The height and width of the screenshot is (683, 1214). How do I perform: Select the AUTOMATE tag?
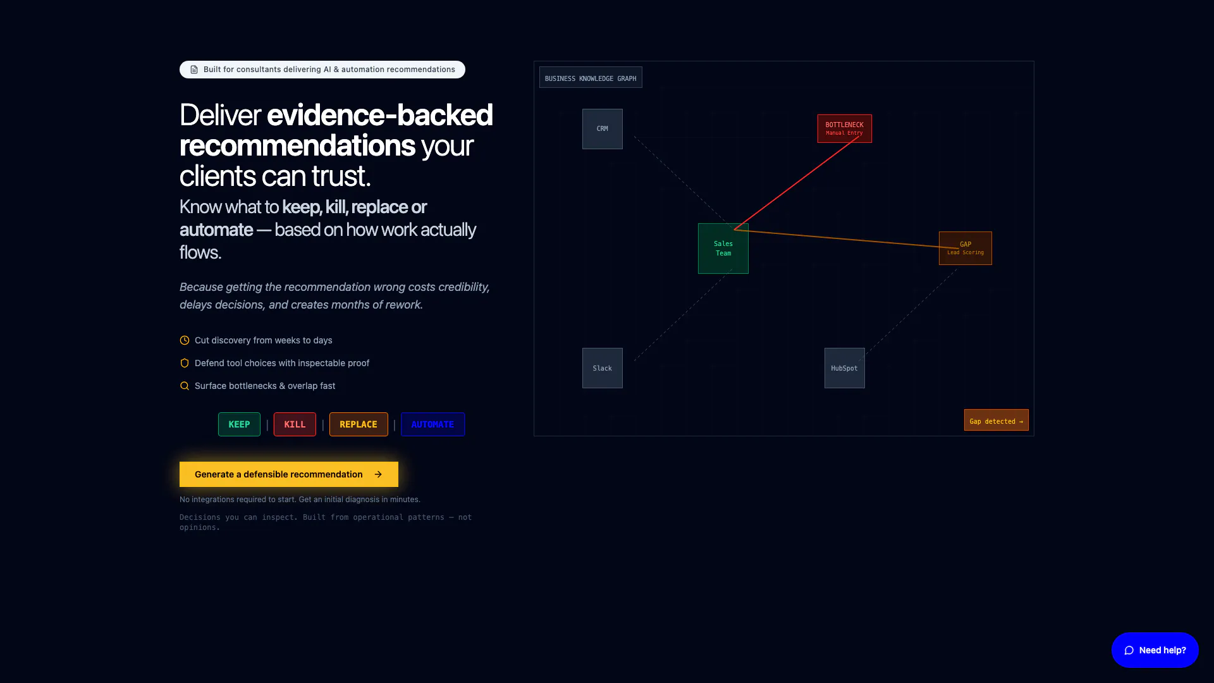tap(432, 424)
